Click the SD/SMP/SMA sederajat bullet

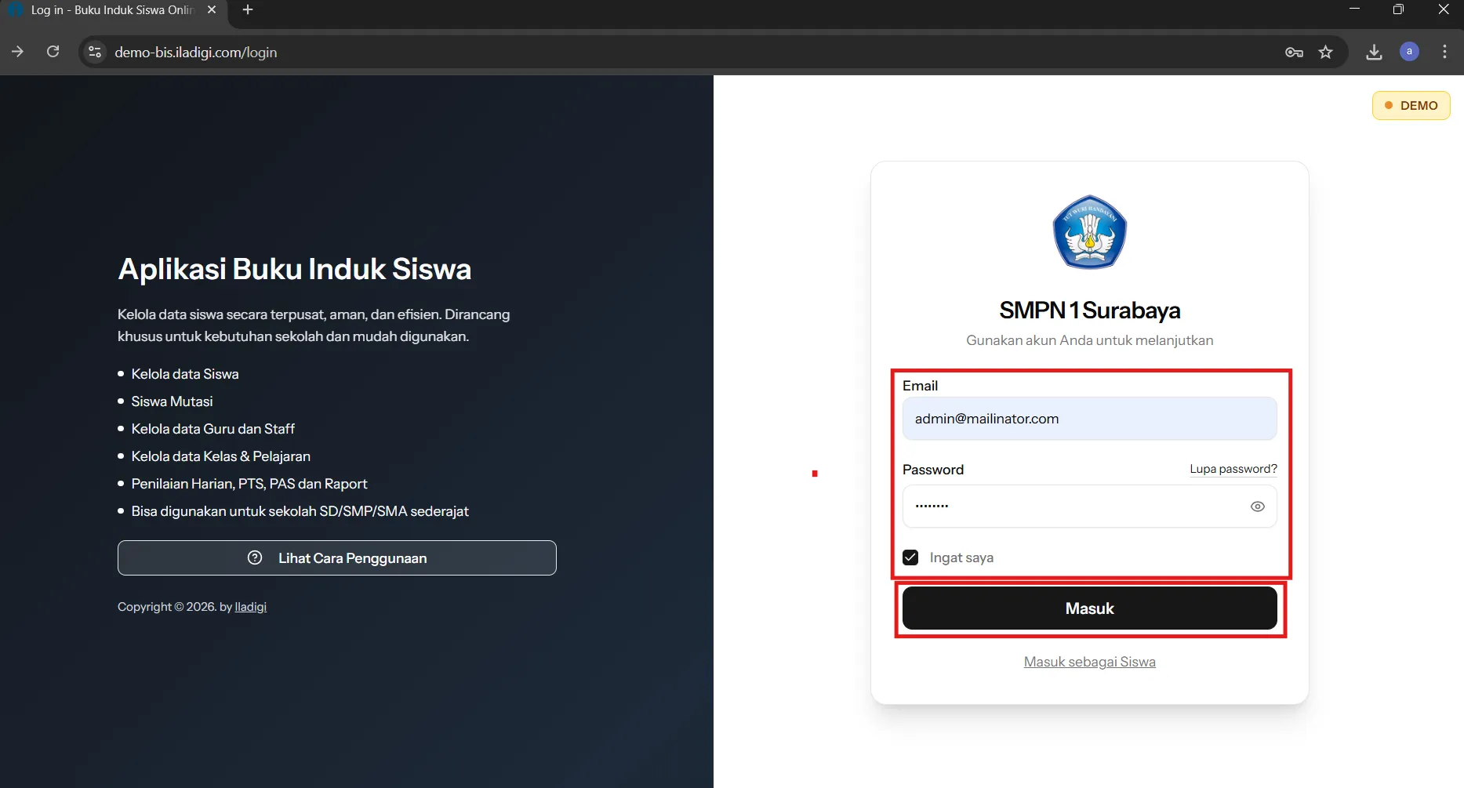click(300, 511)
